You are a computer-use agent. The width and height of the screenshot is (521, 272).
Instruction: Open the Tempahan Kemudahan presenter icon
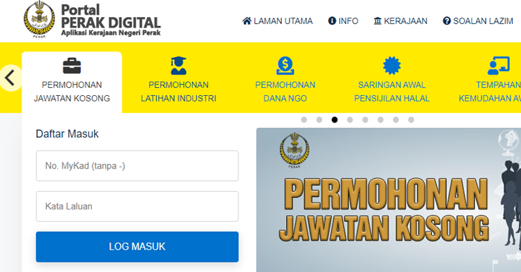click(499, 66)
